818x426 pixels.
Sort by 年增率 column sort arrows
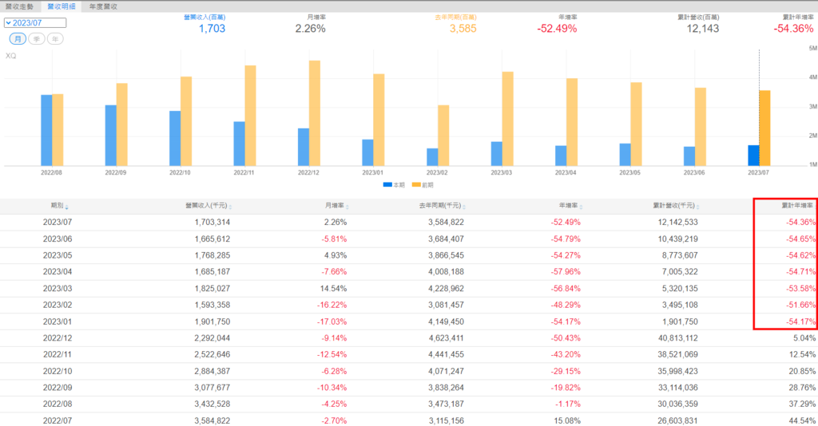point(581,207)
